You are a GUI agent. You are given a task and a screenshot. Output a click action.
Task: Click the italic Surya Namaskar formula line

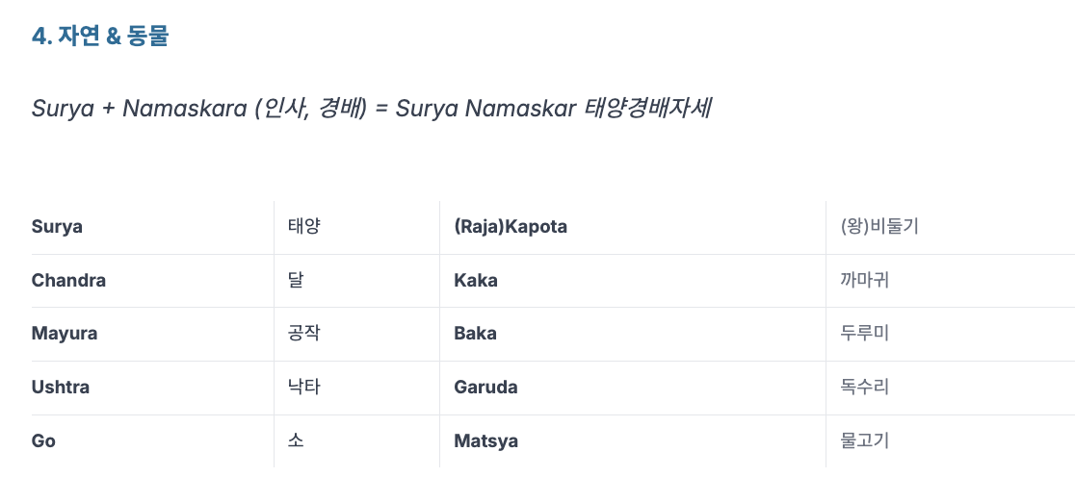coord(372,109)
